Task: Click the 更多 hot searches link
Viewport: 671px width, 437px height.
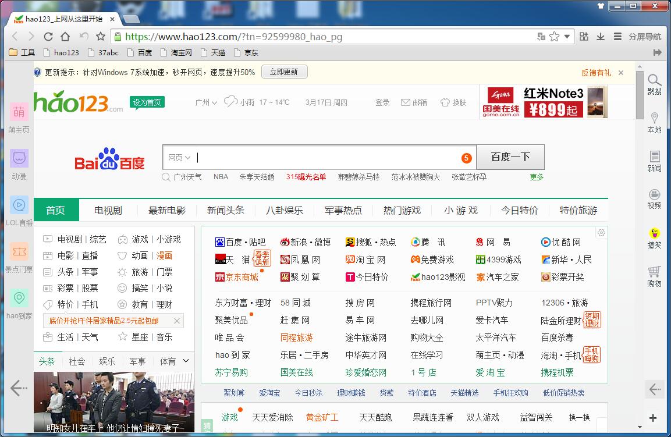Action: point(536,177)
